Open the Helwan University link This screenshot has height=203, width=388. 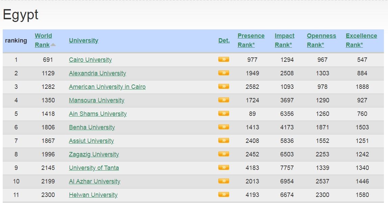pyautogui.click(x=93, y=195)
